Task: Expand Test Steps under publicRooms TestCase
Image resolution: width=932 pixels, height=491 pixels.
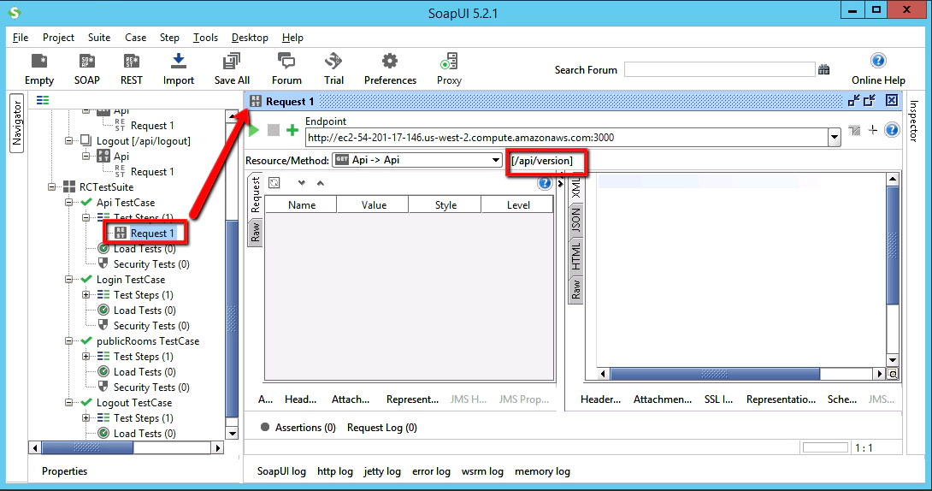Action: [86, 357]
